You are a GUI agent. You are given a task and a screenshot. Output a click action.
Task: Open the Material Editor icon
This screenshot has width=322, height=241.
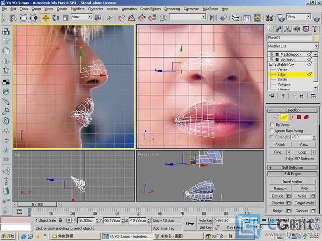pos(269,18)
